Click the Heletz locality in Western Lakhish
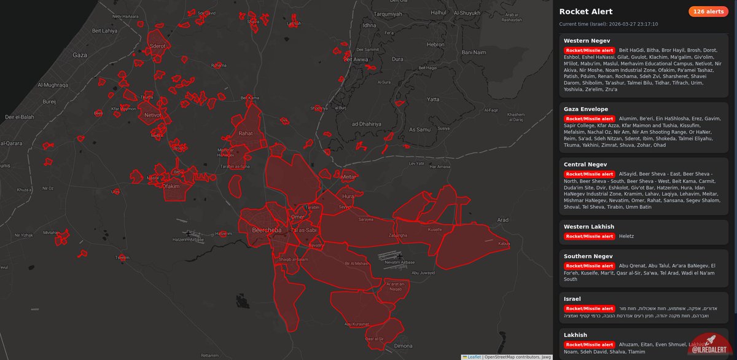Image resolution: width=737 pixels, height=360 pixels. point(626,236)
